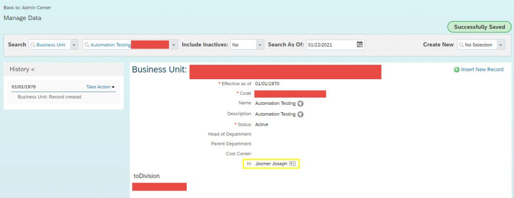Click the Successfully Saved notification

click(x=479, y=27)
